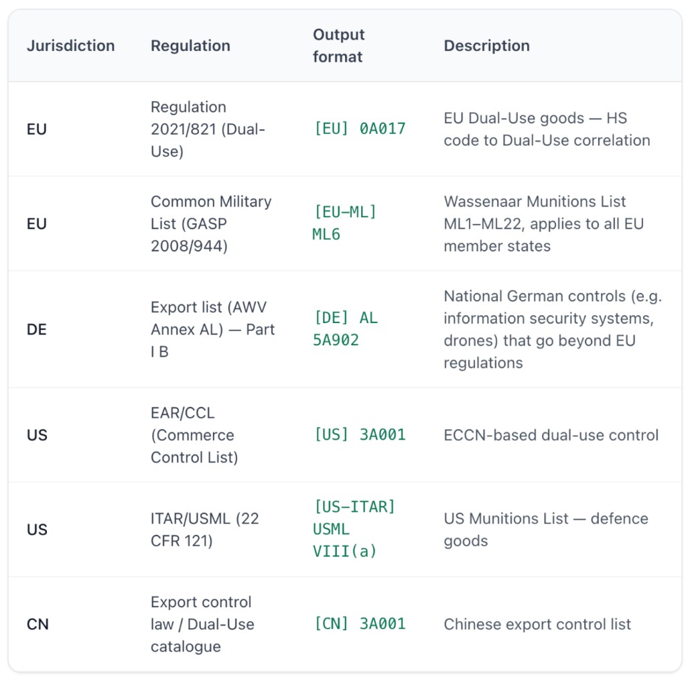Click the CN jurisdiction cell

pyautogui.click(x=37, y=624)
